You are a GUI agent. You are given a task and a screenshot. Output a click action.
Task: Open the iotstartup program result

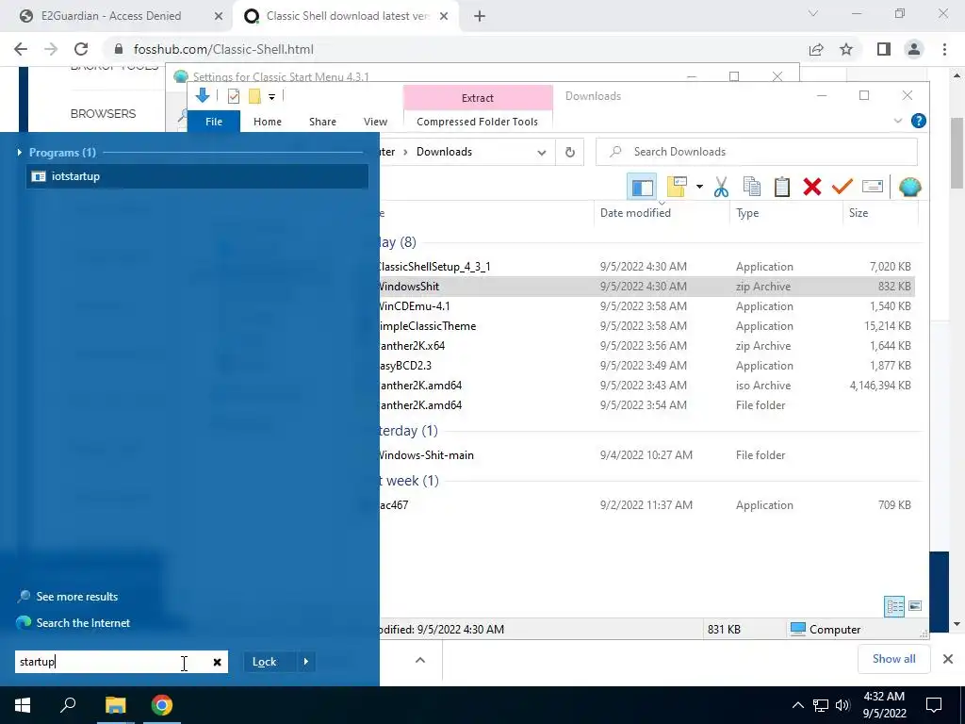197,176
